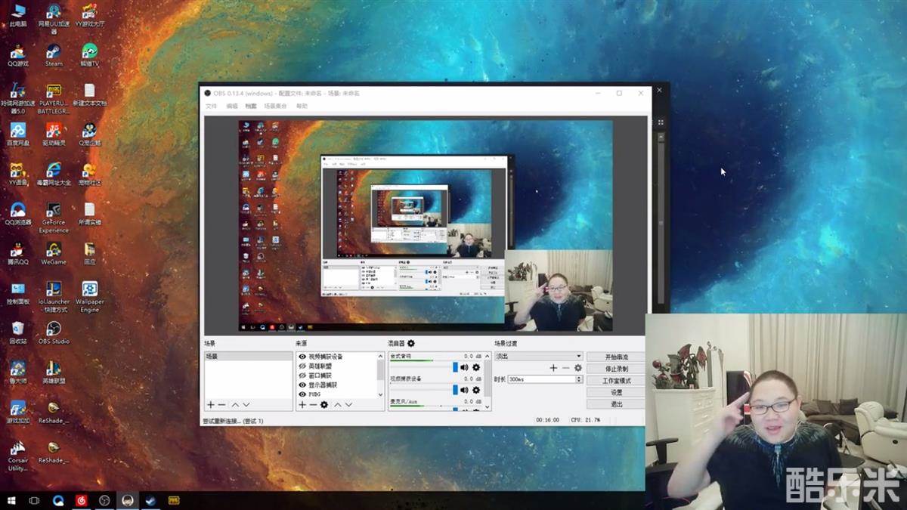Click the 时长 duration spinner arrows

(x=579, y=379)
